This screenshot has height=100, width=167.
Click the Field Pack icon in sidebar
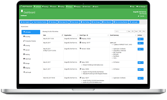pyautogui.click(x=24, y=59)
